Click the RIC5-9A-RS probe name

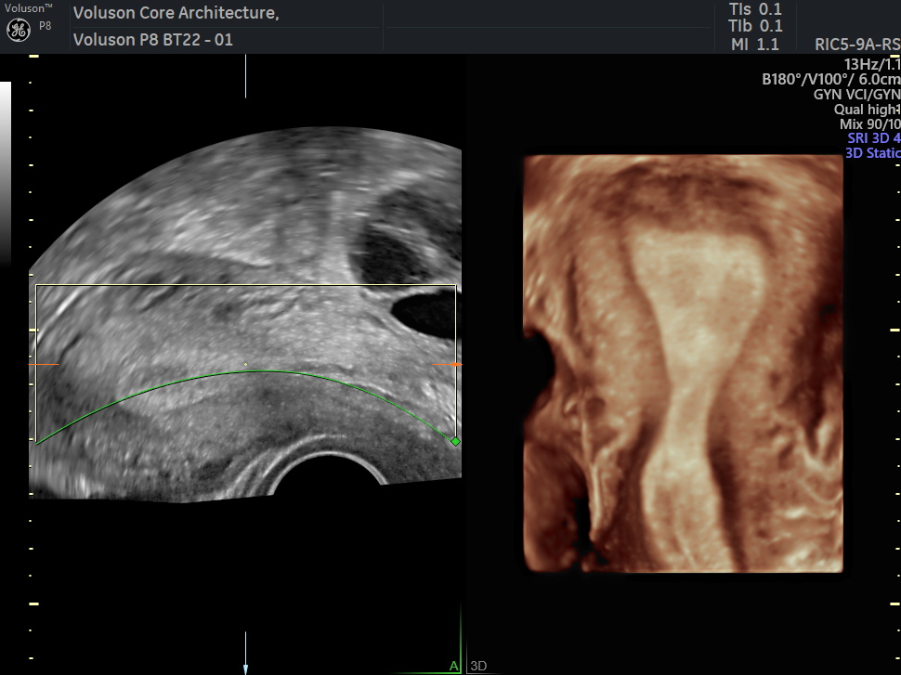pos(856,44)
